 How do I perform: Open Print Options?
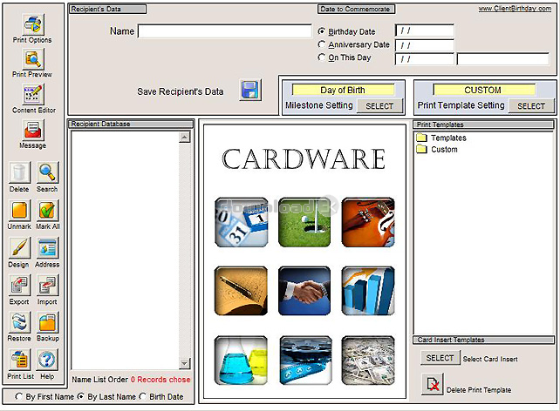point(33,24)
